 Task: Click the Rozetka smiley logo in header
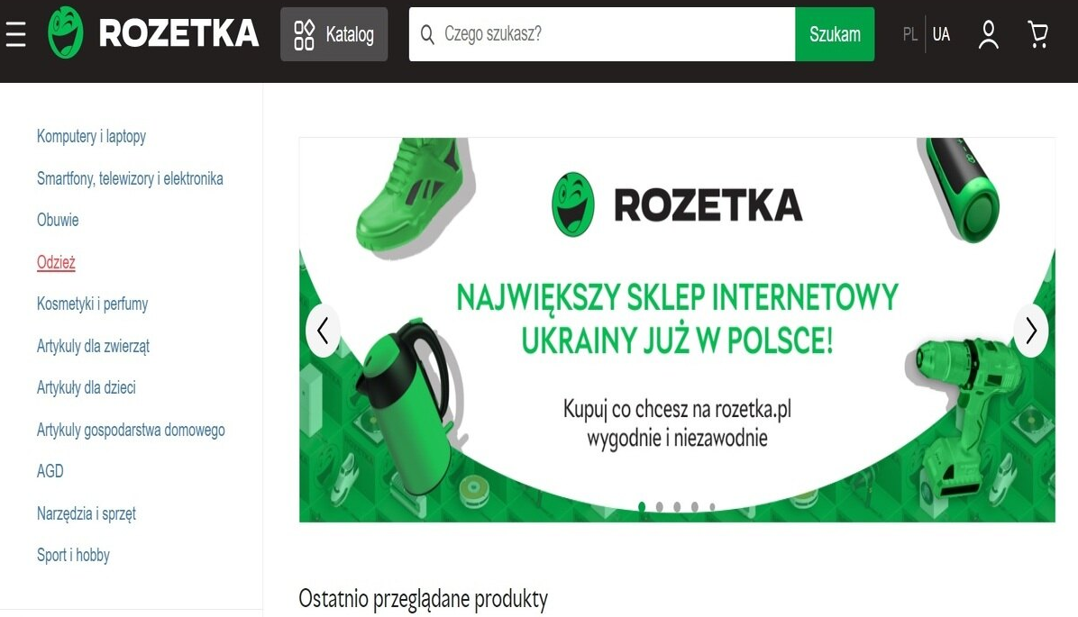point(65,33)
